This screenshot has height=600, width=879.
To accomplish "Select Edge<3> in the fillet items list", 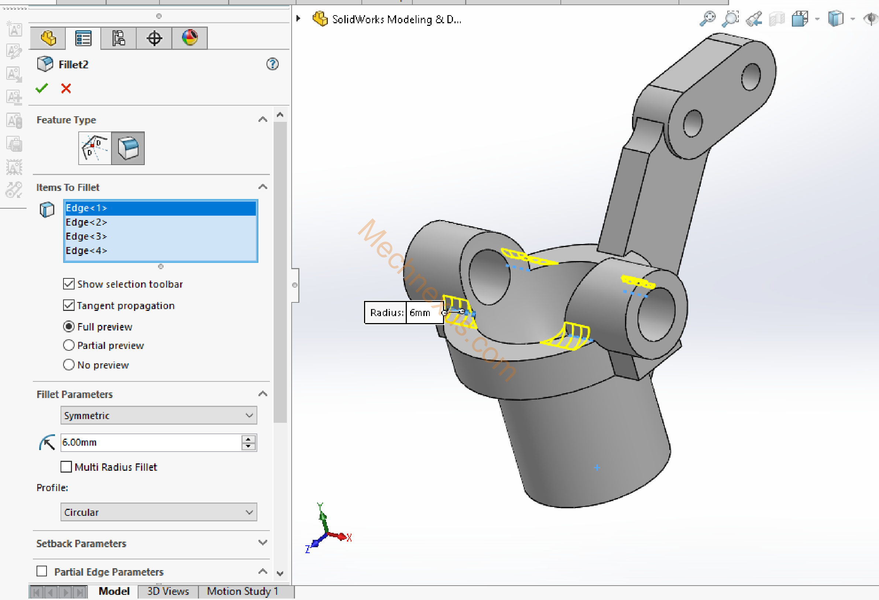I will [86, 236].
